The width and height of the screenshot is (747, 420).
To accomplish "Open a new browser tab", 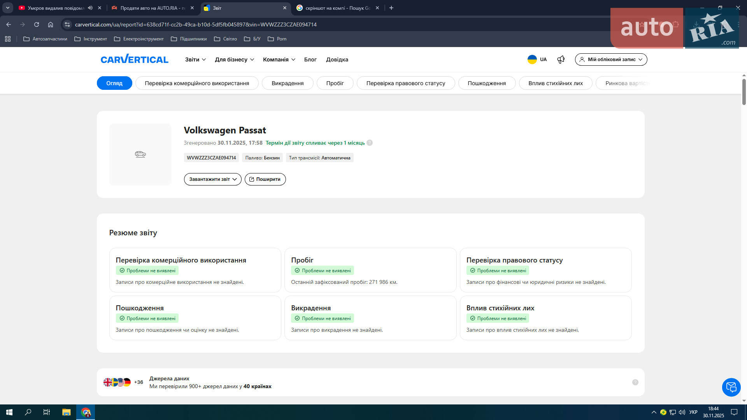I will coord(391,8).
